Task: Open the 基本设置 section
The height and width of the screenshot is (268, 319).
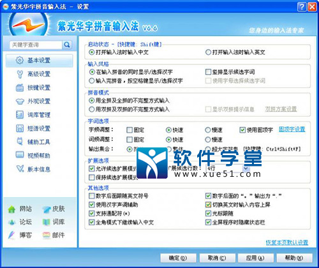Action: 40,61
